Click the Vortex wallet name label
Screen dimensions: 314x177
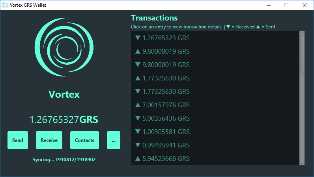64,94
